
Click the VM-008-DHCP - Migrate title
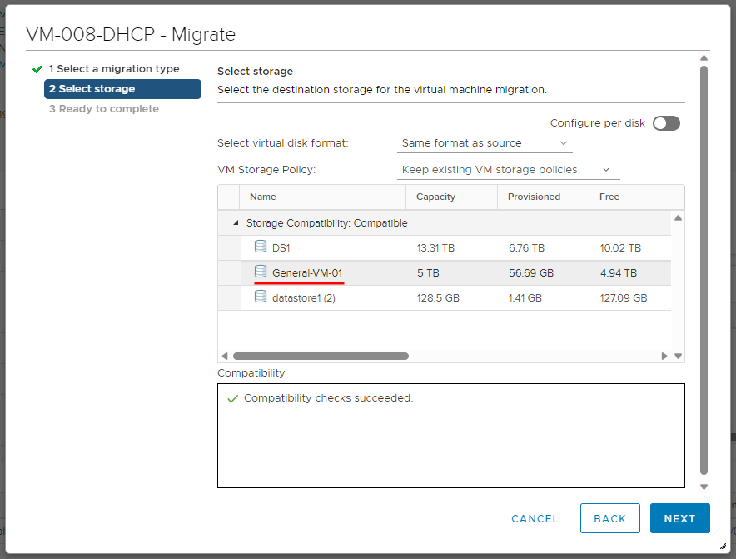pos(131,35)
